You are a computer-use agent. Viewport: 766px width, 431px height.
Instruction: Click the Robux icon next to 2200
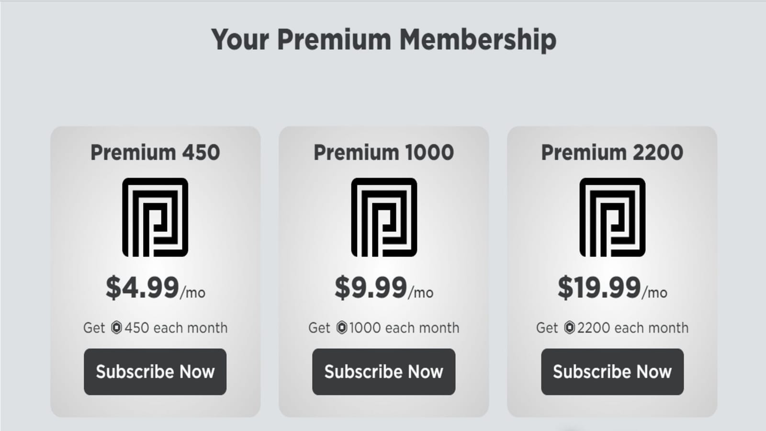coord(570,328)
